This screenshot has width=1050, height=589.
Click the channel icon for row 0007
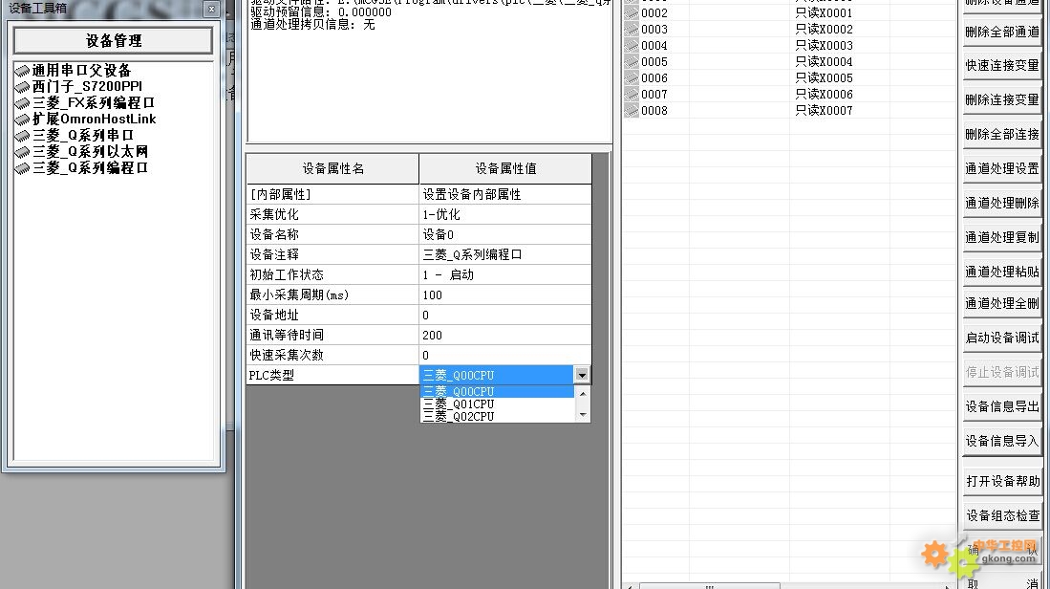pyautogui.click(x=631, y=94)
